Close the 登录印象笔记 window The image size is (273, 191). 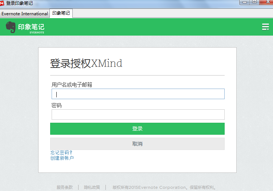pos(266,2)
